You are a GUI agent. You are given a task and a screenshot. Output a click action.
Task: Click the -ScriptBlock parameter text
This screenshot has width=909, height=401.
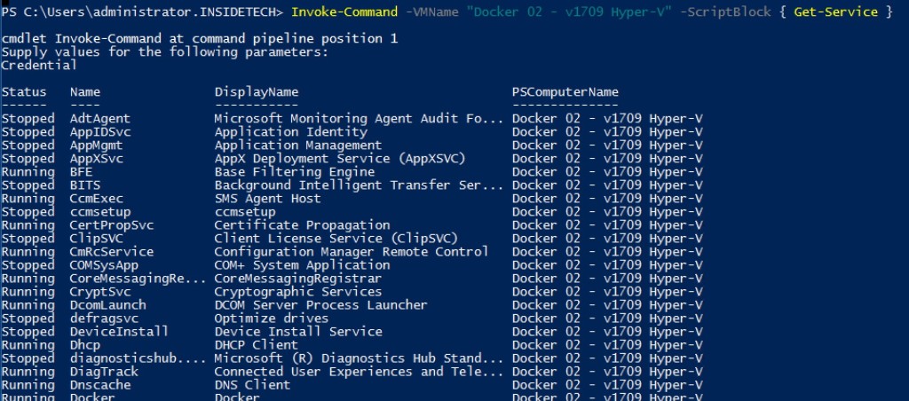pos(725,12)
